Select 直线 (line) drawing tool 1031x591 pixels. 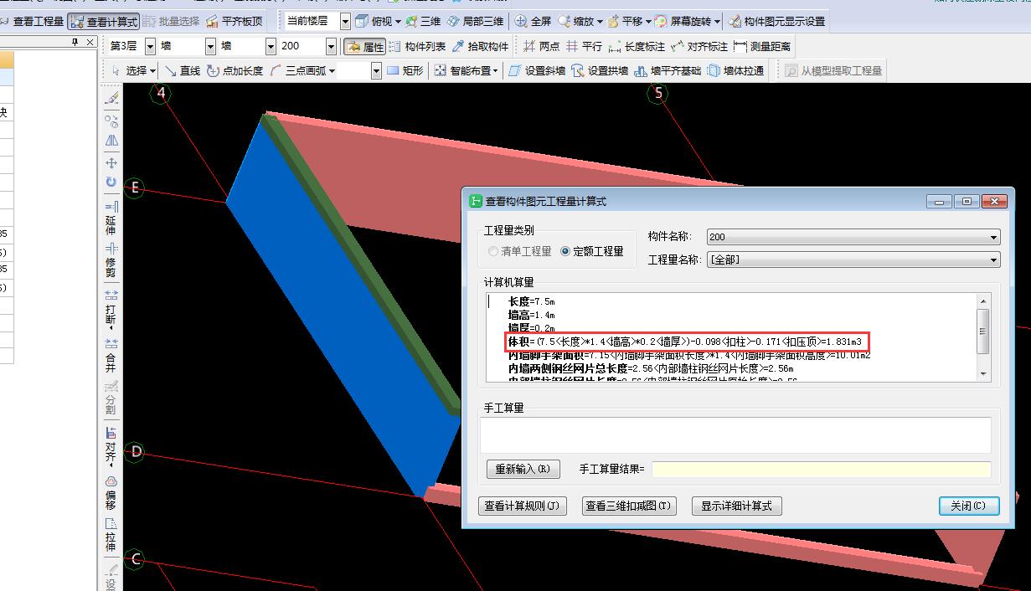182,70
